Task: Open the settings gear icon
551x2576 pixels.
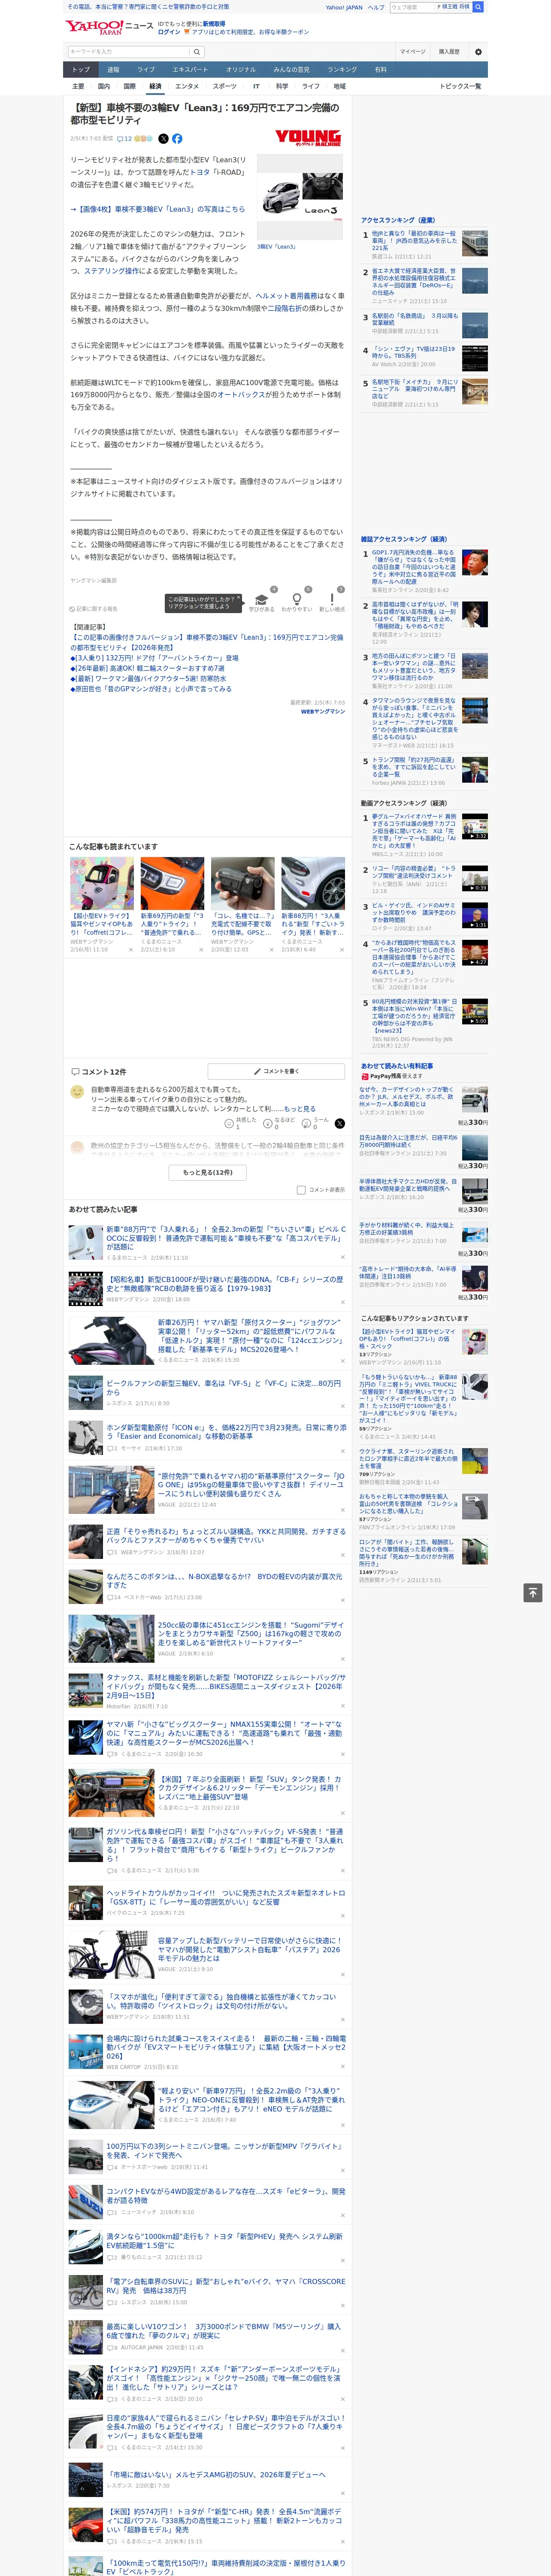Action: [x=478, y=52]
